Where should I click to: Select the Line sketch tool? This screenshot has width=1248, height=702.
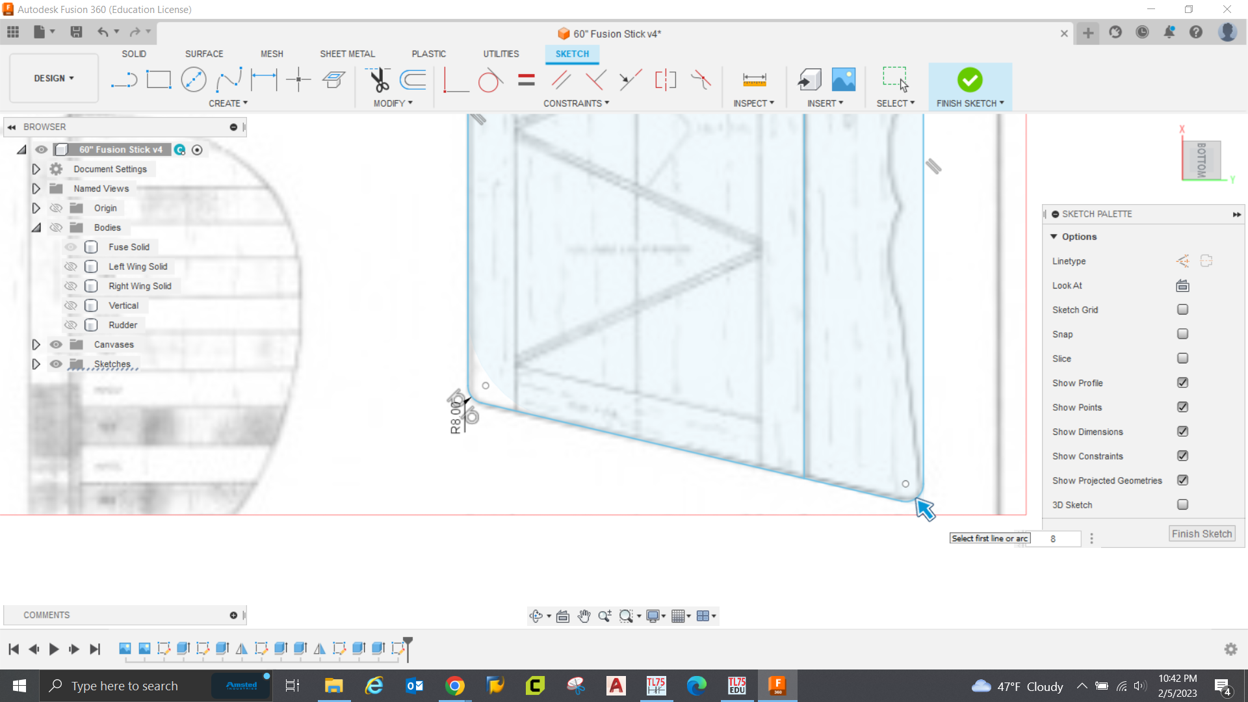coord(123,80)
